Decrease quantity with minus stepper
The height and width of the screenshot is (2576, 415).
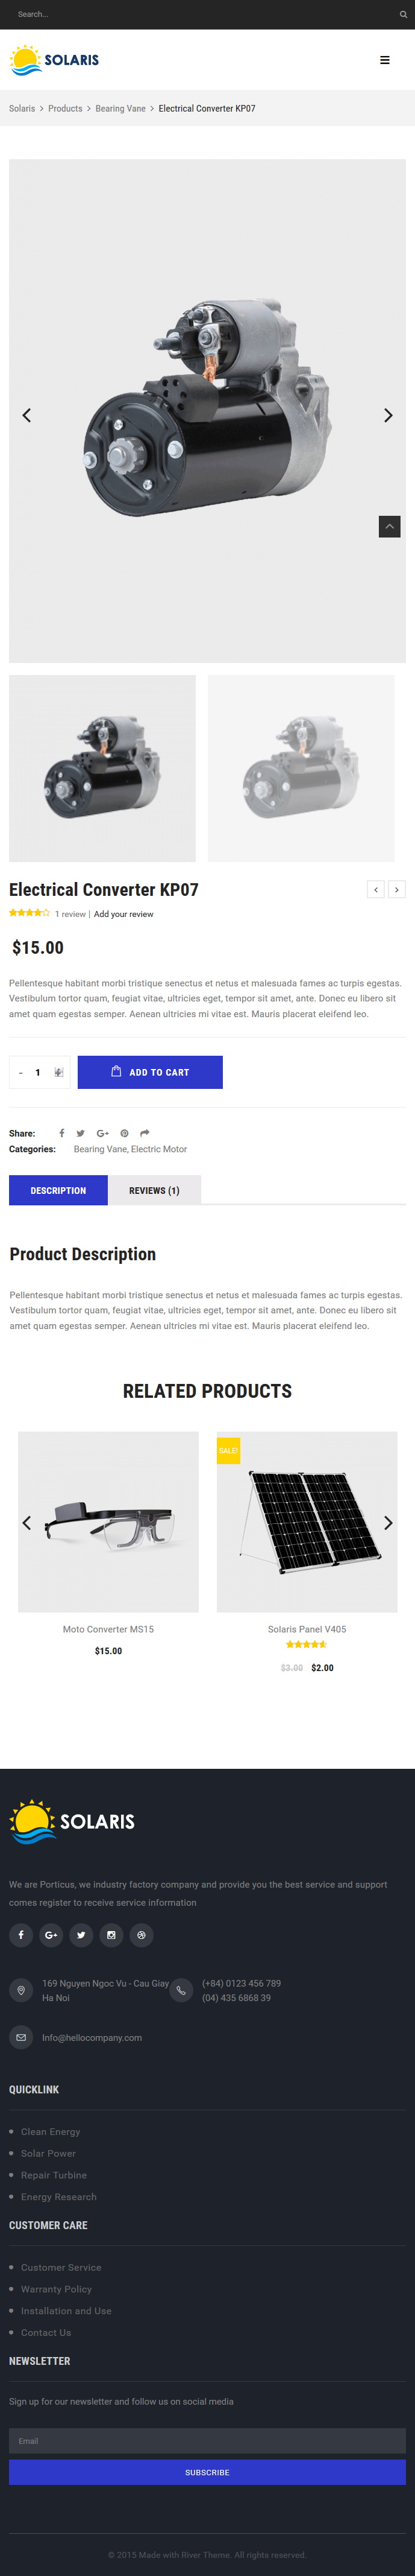tap(21, 1072)
